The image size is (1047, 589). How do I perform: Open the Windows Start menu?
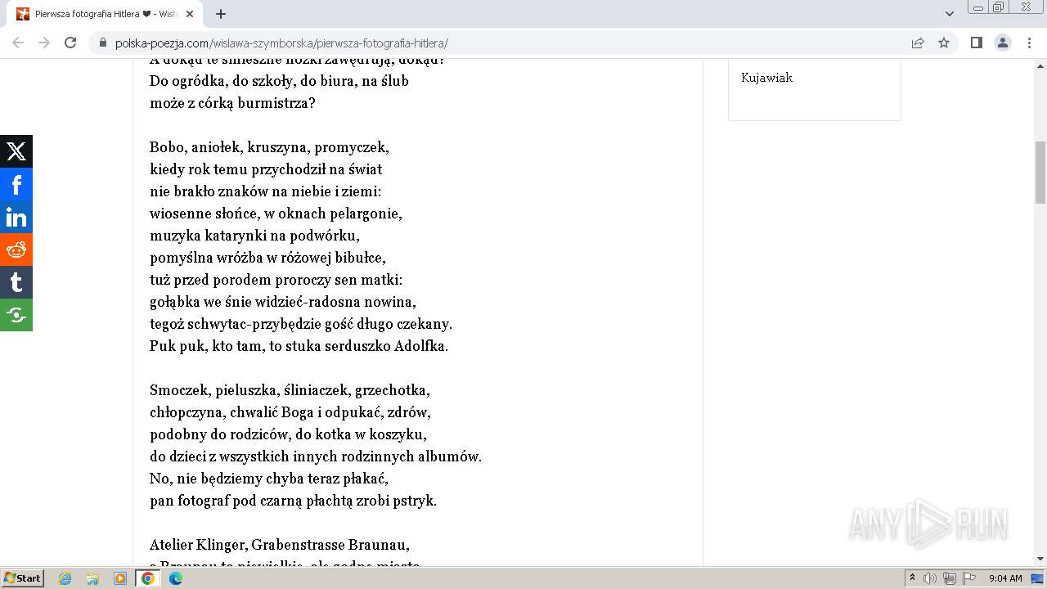coord(22,578)
